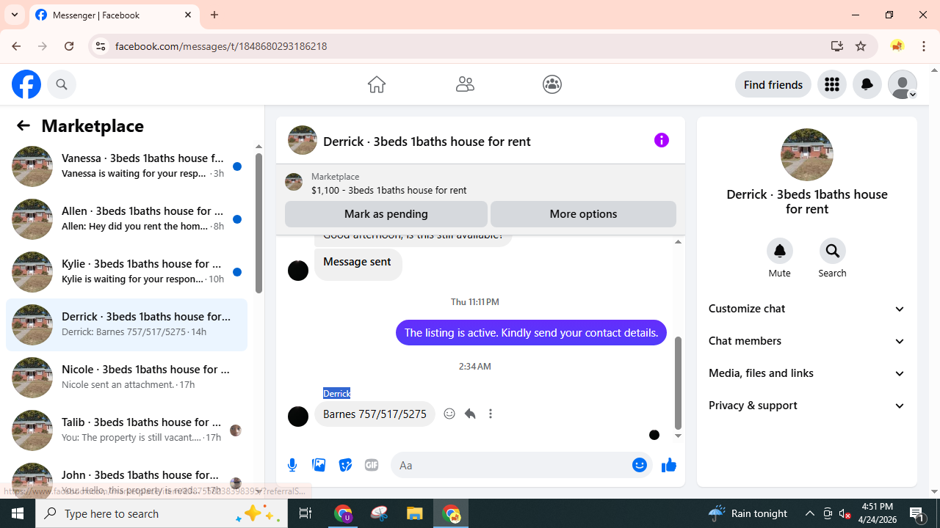
Task: Click the Windows taskbar search box
Action: (162, 513)
